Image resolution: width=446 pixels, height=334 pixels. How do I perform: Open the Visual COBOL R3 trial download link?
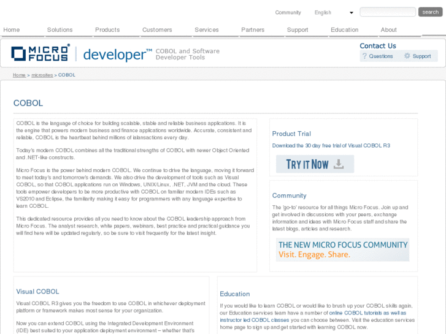click(x=331, y=145)
